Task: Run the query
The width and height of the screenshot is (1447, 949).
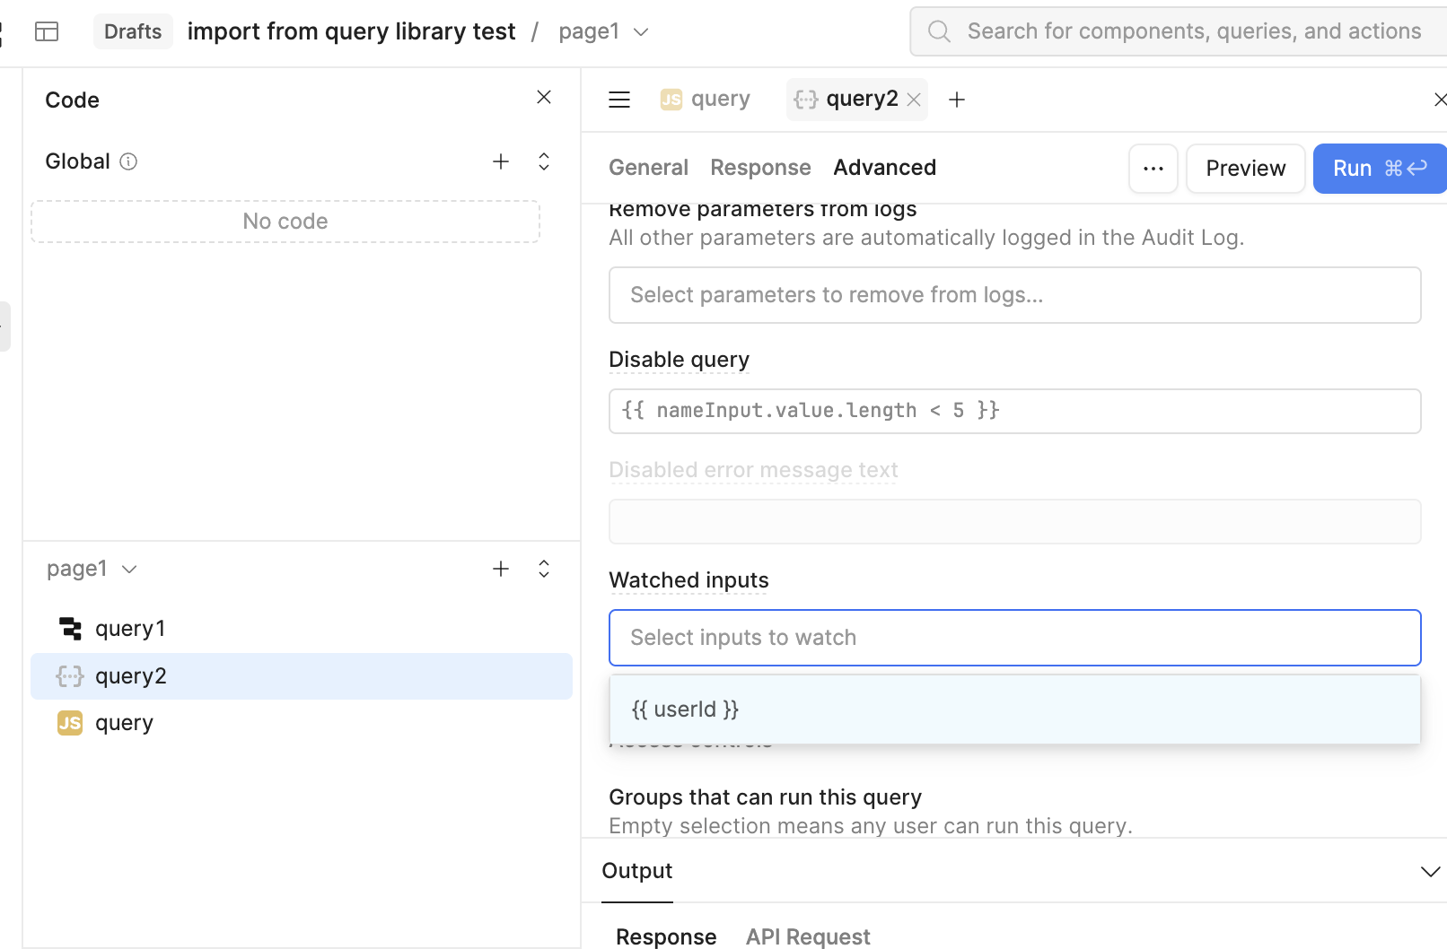Action: tap(1380, 169)
